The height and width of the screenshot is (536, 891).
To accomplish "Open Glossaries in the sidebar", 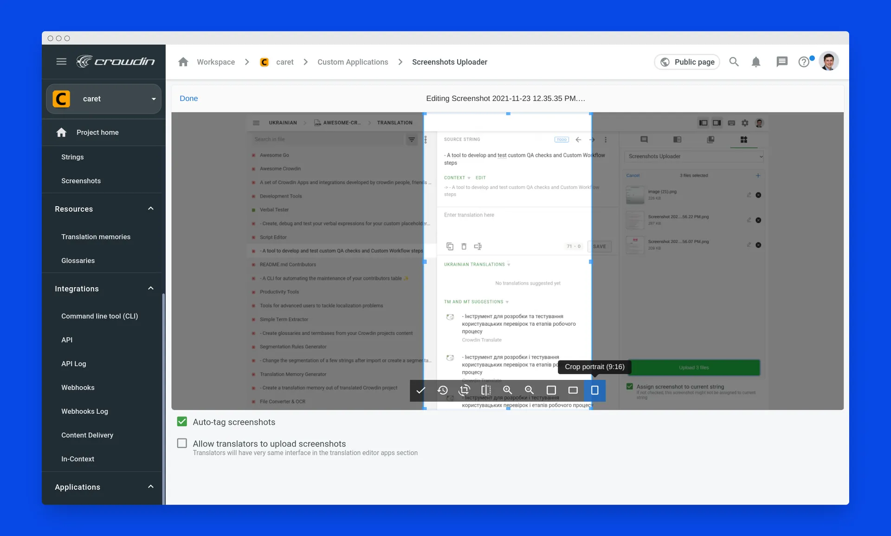I will 78,260.
